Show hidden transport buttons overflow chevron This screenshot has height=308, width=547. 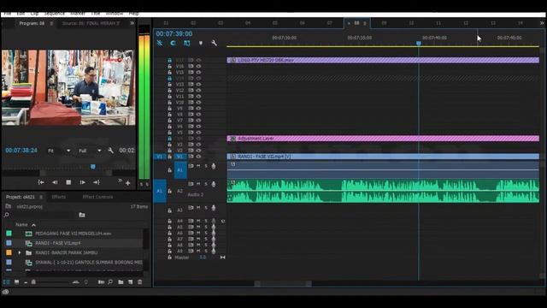[120, 181]
